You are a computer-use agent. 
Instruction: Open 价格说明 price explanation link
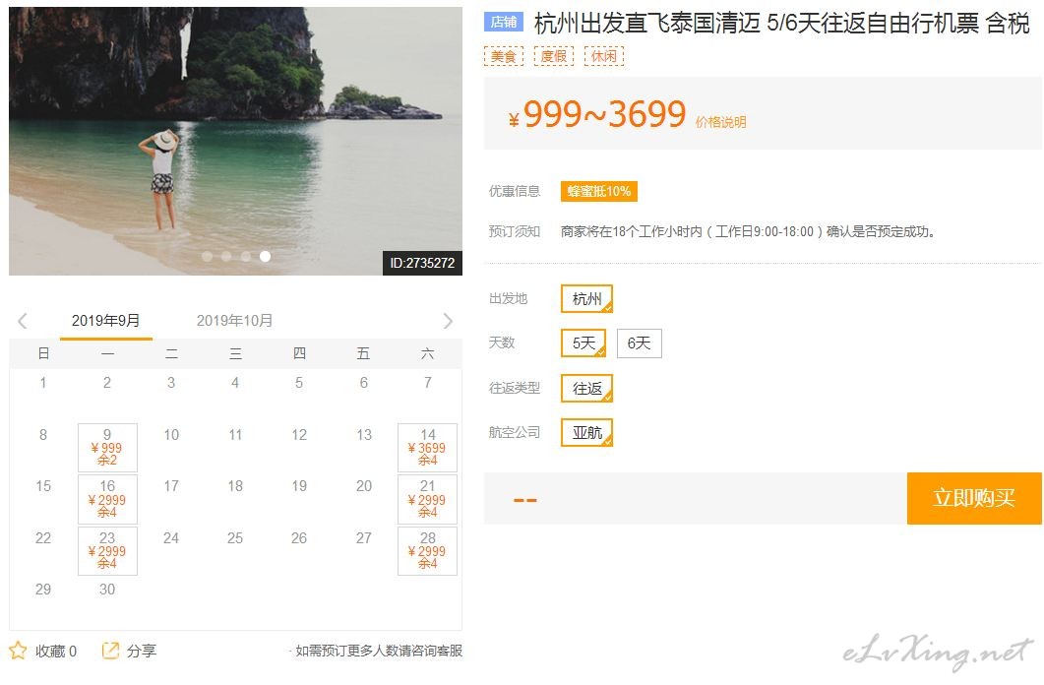[721, 122]
